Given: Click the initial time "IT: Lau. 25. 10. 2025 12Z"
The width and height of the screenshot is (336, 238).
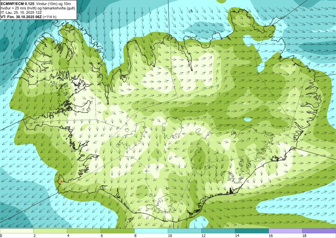Looking at the screenshot, I should 21,12.
